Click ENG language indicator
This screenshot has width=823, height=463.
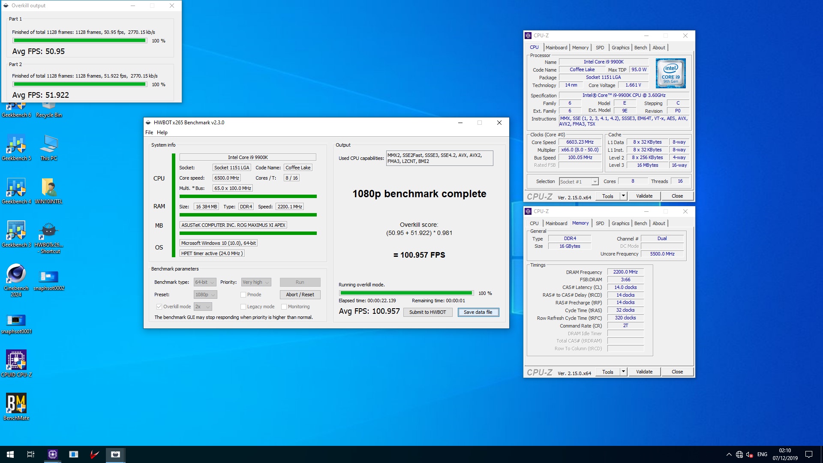[762, 454]
